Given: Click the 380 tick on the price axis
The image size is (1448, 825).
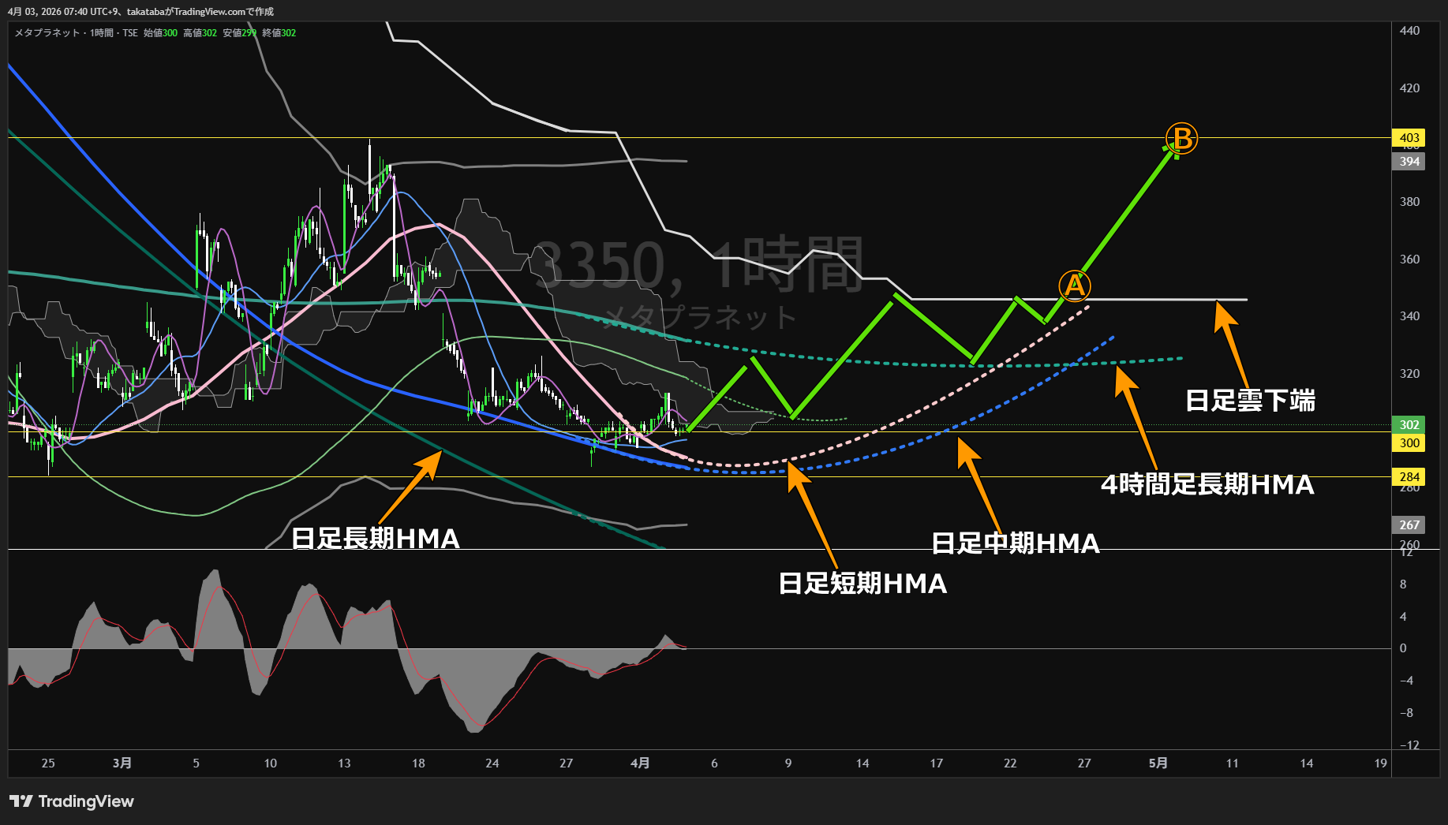Looking at the screenshot, I should pyautogui.click(x=1409, y=202).
